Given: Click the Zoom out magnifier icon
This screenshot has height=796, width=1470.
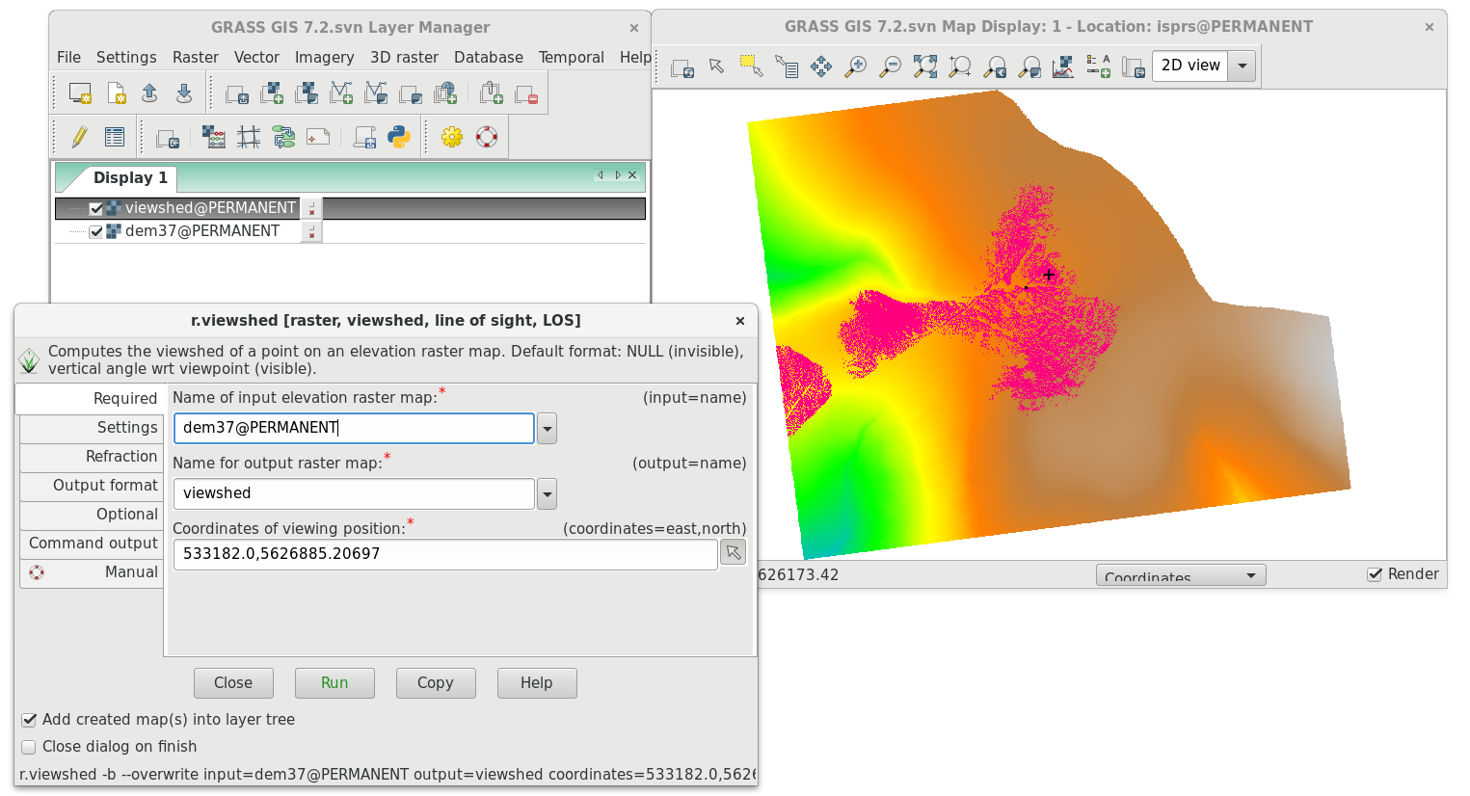Looking at the screenshot, I should click(x=891, y=66).
